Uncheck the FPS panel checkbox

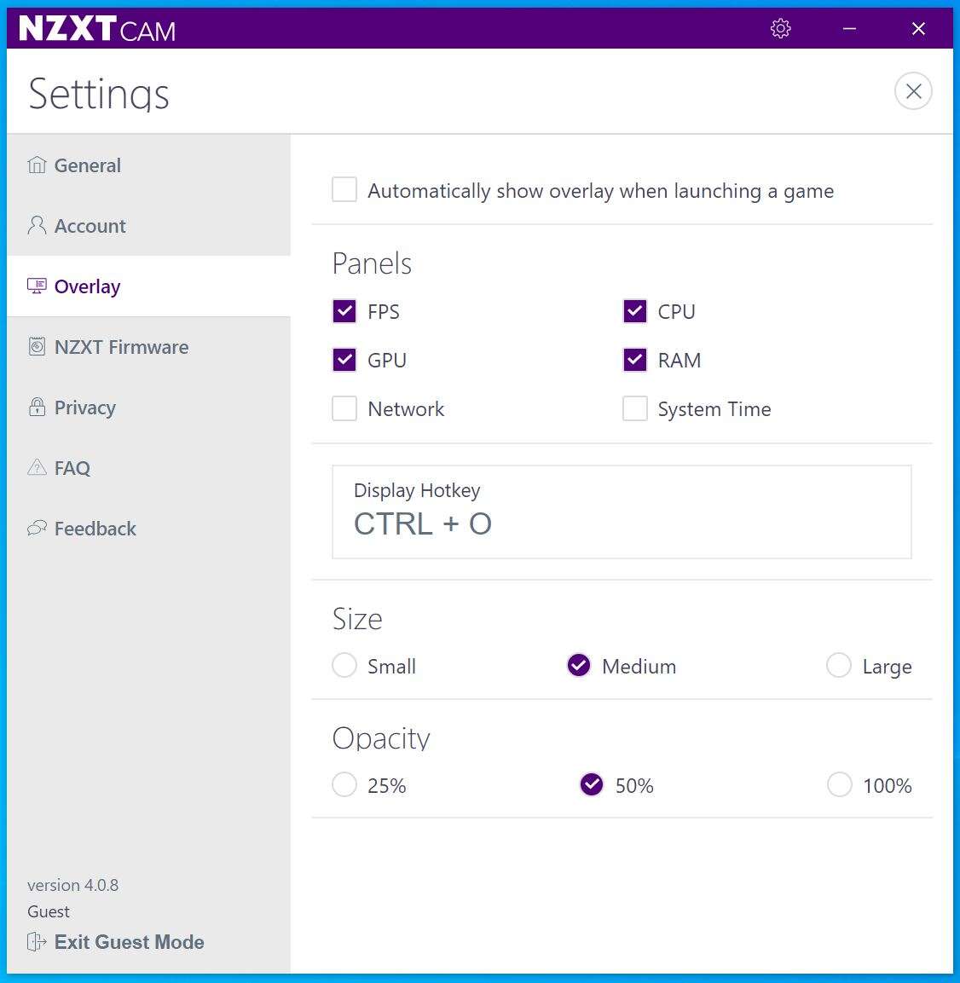[344, 311]
